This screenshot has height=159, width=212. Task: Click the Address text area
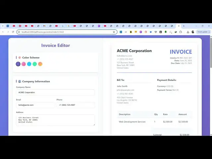[x=55, y=120]
